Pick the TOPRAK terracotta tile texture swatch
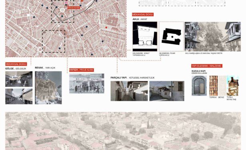246x150 pixels. point(213,86)
